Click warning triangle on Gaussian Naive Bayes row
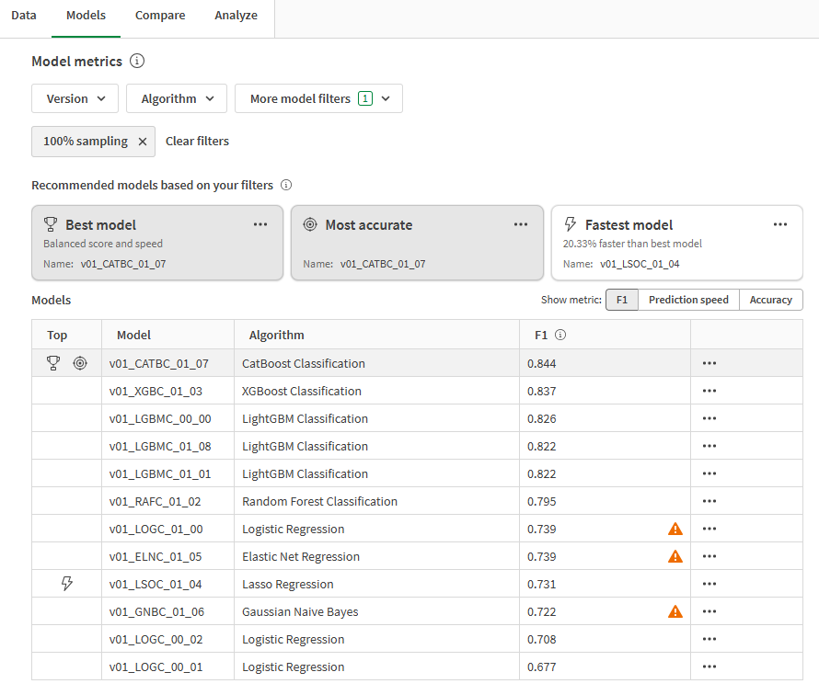Viewport: 819px width, 695px height. tap(675, 611)
